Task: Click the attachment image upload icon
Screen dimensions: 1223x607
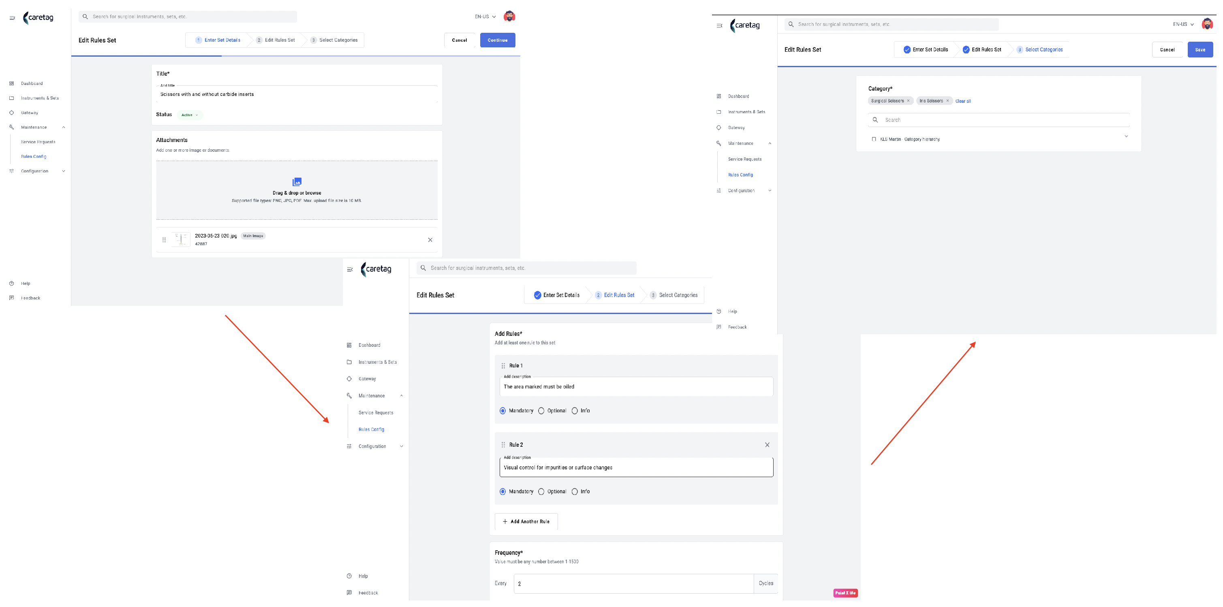Action: 297,182
